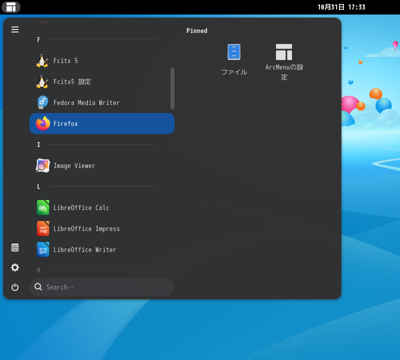Expand the hamburger menu in the sidebar
Viewport: 400px width, 360px height.
(x=15, y=29)
